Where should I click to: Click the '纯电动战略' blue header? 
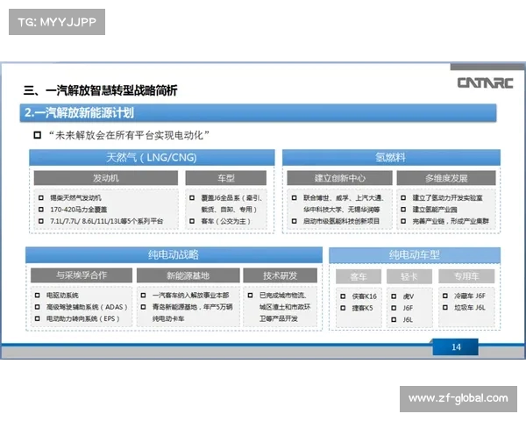tap(174, 255)
